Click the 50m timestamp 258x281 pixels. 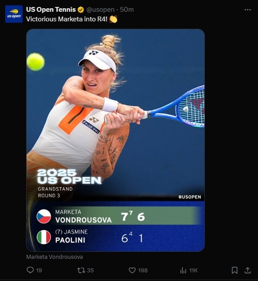coord(127,10)
